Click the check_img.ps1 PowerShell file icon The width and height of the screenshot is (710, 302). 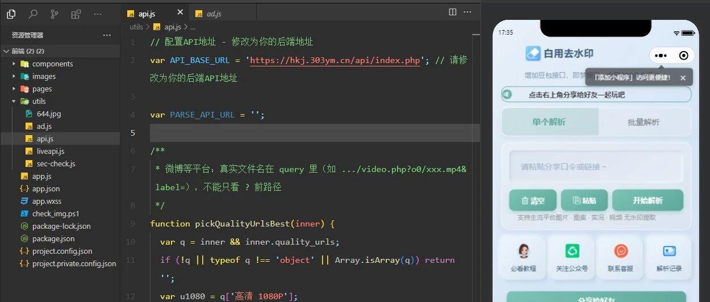24,213
